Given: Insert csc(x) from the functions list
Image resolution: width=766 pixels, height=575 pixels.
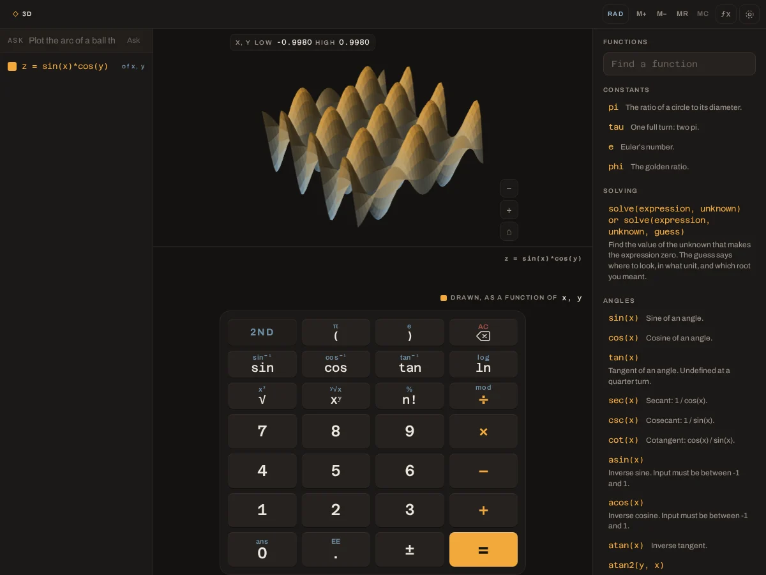Looking at the screenshot, I should pos(679,420).
